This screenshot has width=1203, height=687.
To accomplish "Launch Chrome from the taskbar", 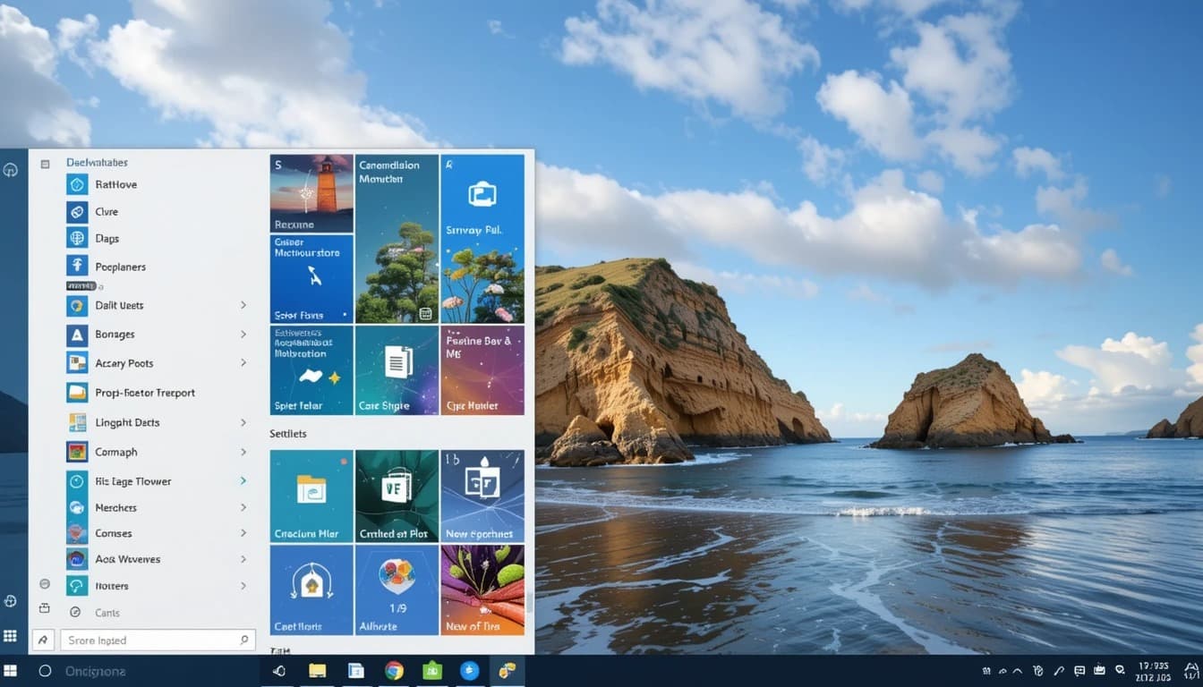I will [x=394, y=670].
